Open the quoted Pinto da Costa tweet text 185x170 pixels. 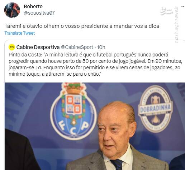click(95, 64)
